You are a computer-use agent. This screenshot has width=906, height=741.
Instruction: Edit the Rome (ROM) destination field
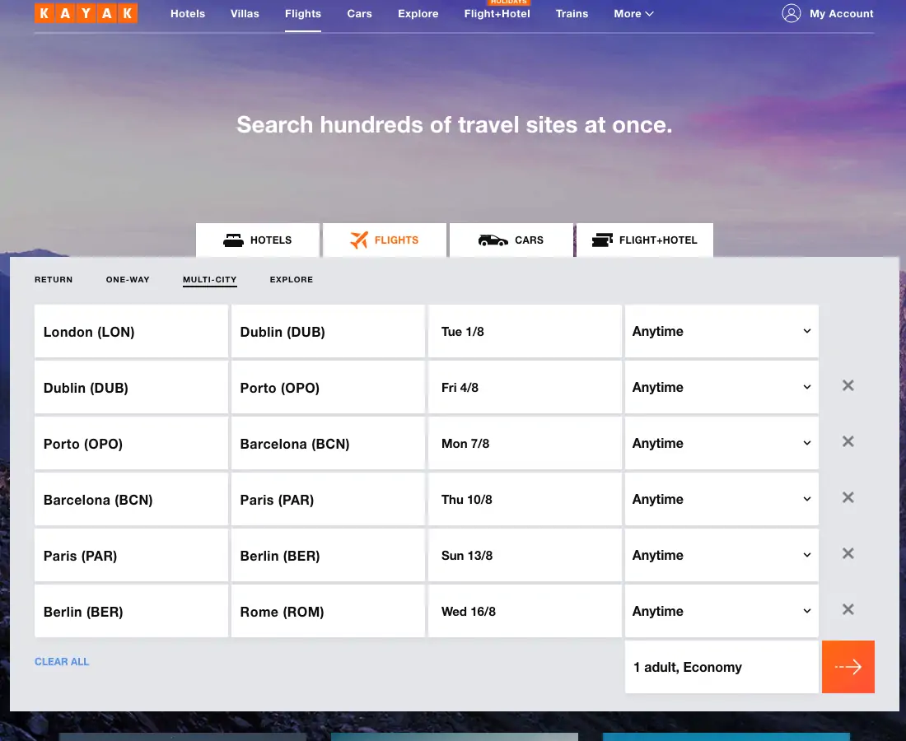pyautogui.click(x=328, y=612)
